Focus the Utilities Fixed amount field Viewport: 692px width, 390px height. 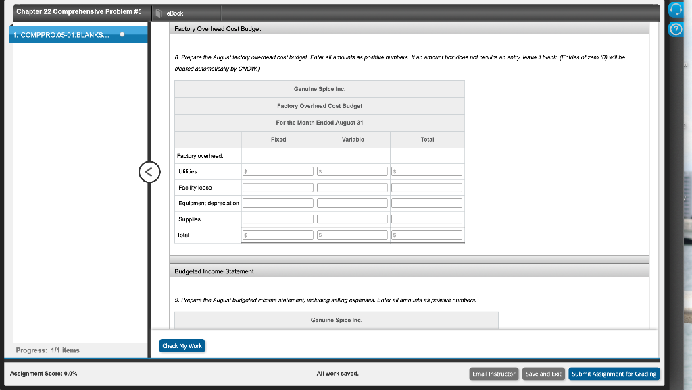278,171
